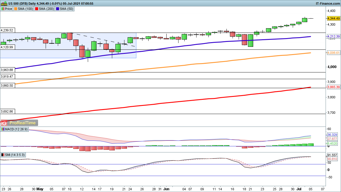Screen dimensions: 341x192
Task: Click the Jun month label on date axis
Action: (x=166, y=189)
